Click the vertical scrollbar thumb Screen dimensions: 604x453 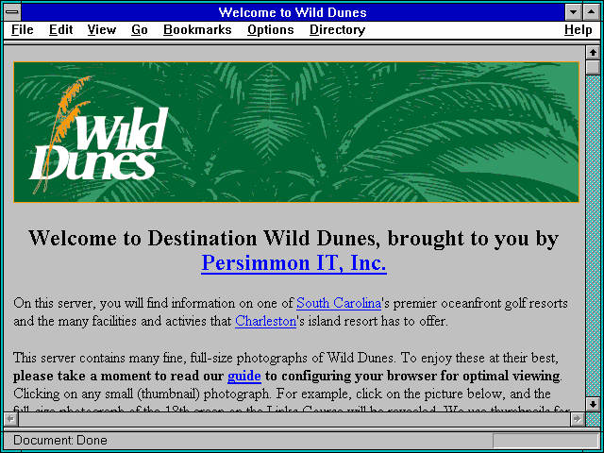tap(593, 67)
